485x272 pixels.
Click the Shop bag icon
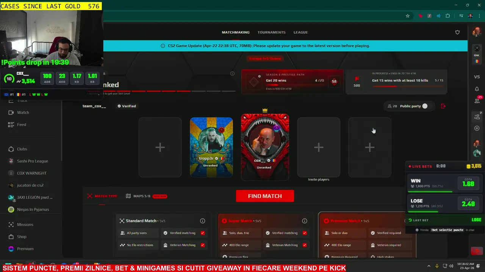11,236
